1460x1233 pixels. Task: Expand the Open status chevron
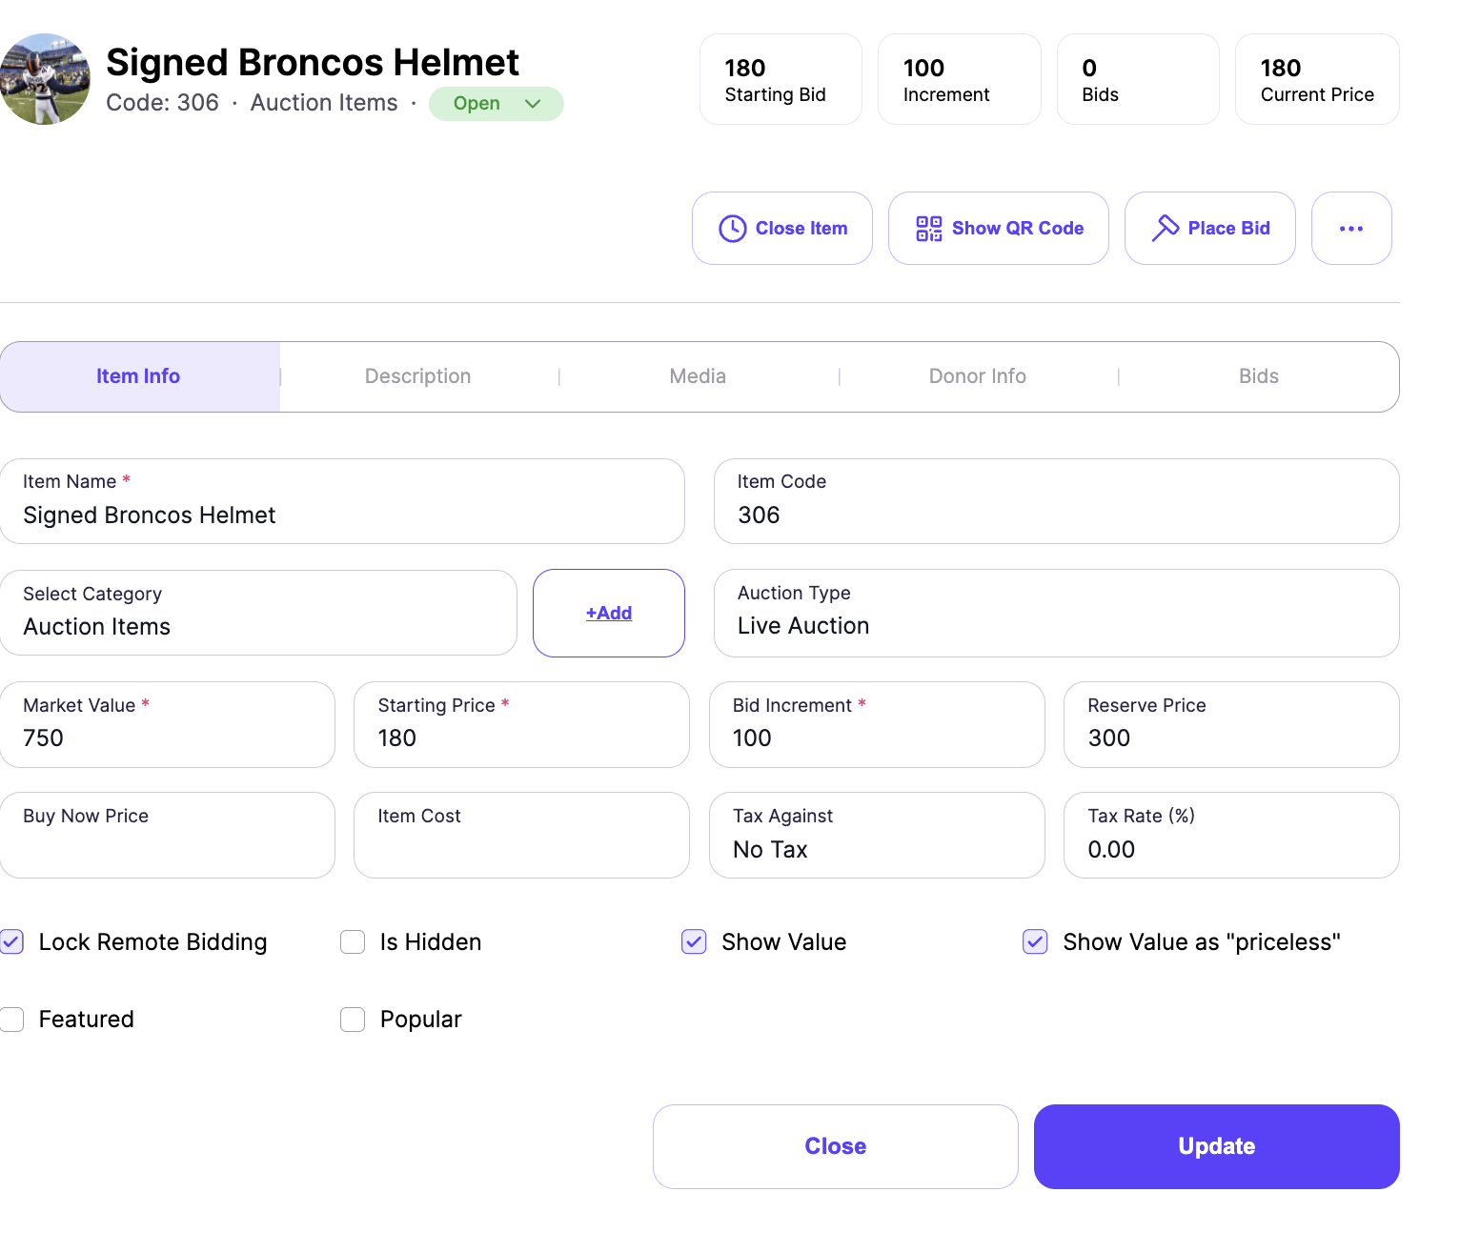click(x=533, y=104)
